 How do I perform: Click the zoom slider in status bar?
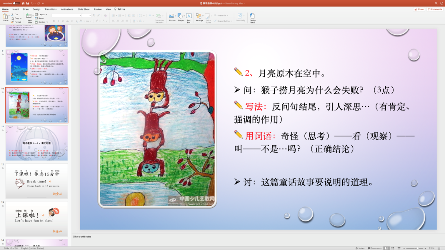tap(417, 248)
